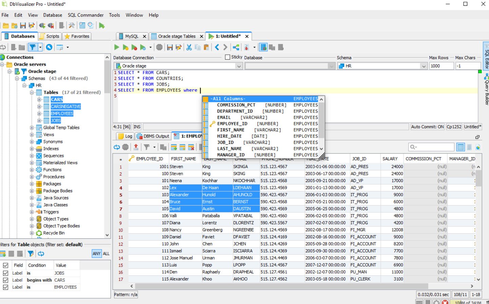Click the ALL button in filter panel
Image resolution: width=489 pixels, height=304 pixels.
click(x=106, y=254)
